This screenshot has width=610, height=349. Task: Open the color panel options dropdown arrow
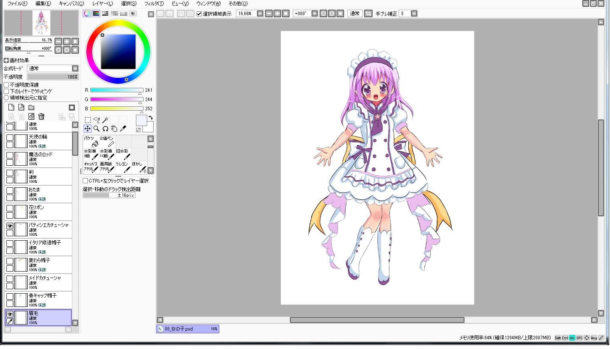[151, 14]
